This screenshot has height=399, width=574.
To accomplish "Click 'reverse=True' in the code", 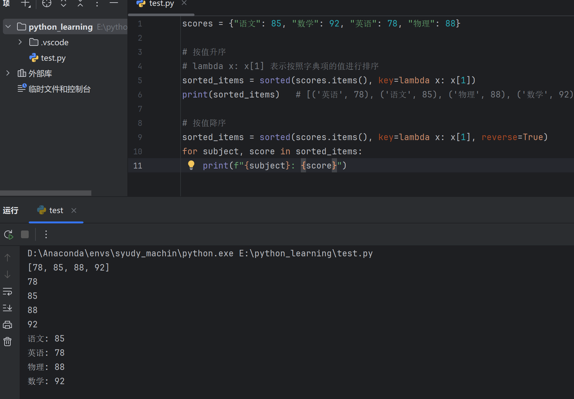I will [512, 137].
